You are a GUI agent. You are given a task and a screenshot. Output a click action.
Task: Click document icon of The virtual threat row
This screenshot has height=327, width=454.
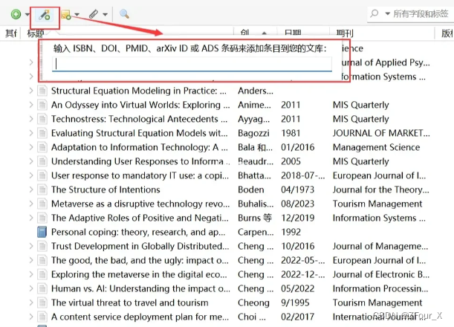pos(42,302)
